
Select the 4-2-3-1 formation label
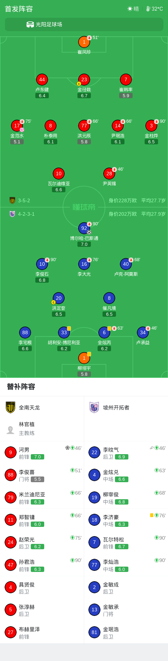pyautogui.click(x=26, y=214)
